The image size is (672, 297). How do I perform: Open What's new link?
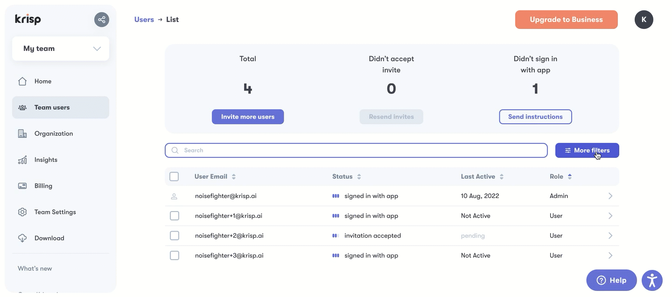(x=35, y=269)
